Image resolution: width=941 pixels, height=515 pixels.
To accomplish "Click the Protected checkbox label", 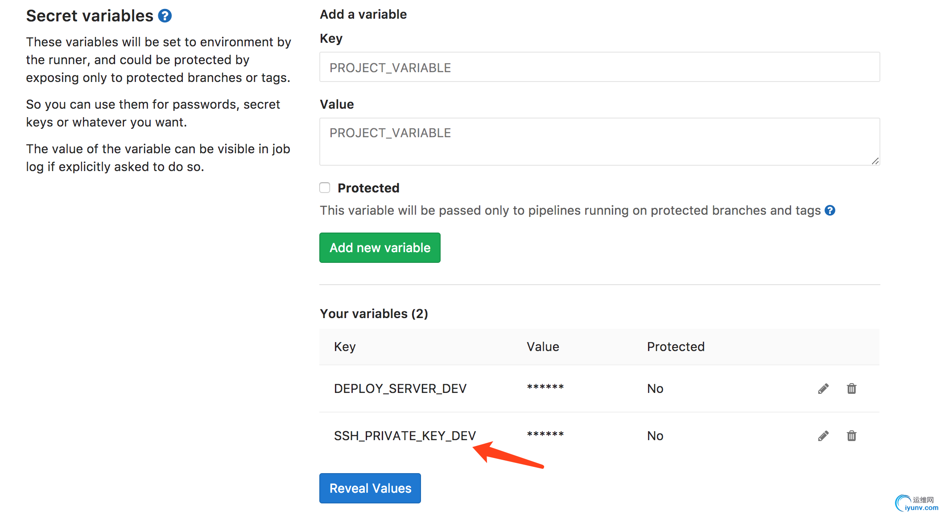I will point(368,188).
